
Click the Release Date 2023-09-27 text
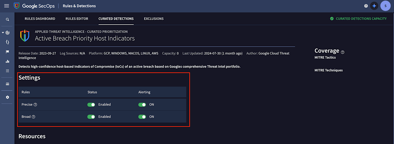(37, 53)
